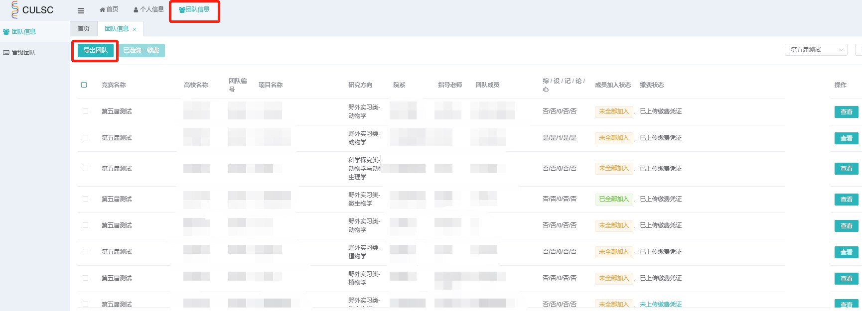Close the 团队信息 tab with x

pos(135,29)
